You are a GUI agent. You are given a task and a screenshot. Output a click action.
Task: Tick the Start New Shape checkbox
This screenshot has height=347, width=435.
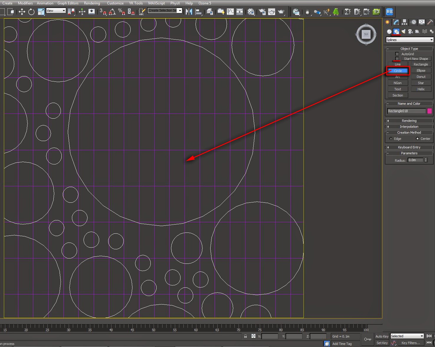397,58
